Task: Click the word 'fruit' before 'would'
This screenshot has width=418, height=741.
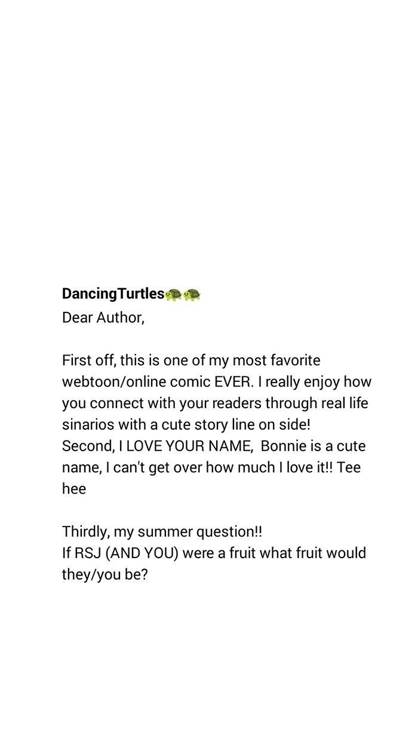Action: [x=311, y=553]
